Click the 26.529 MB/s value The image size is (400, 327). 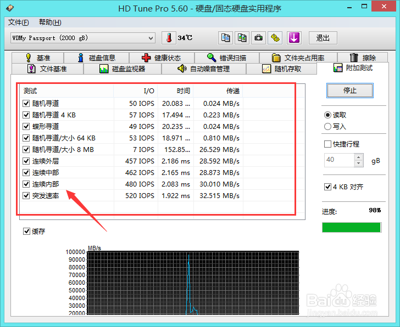(x=219, y=149)
